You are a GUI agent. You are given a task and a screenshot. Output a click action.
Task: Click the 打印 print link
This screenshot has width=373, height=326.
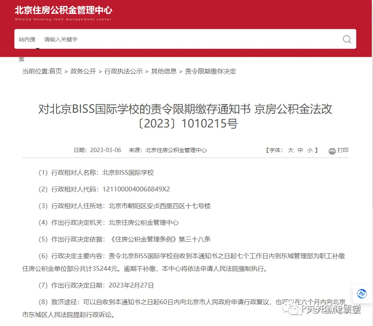click(343, 150)
